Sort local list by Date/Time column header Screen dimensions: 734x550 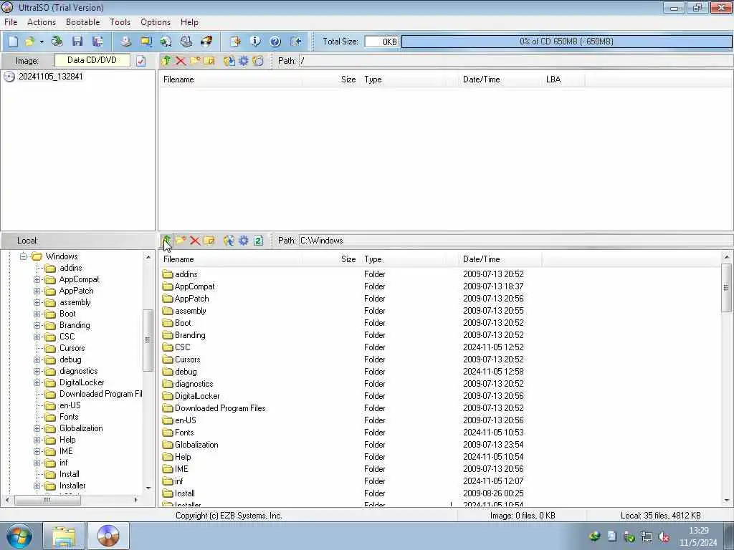[500, 259]
